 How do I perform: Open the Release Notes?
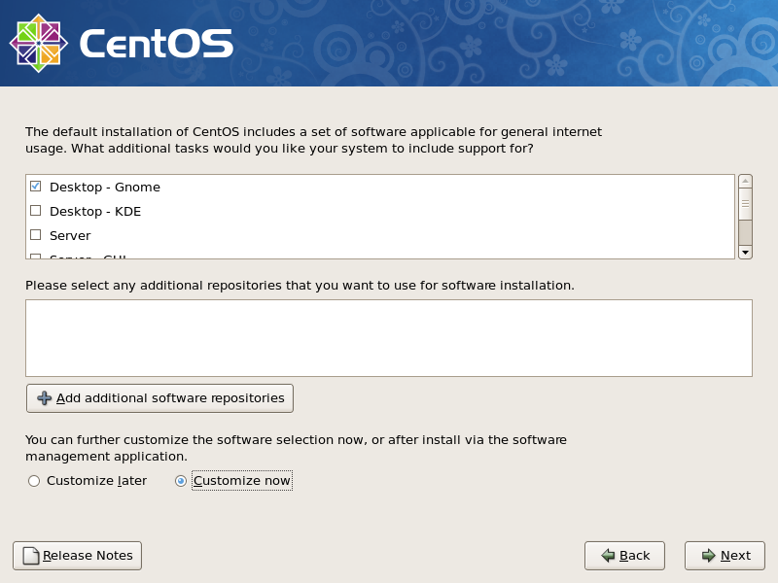[78, 556]
